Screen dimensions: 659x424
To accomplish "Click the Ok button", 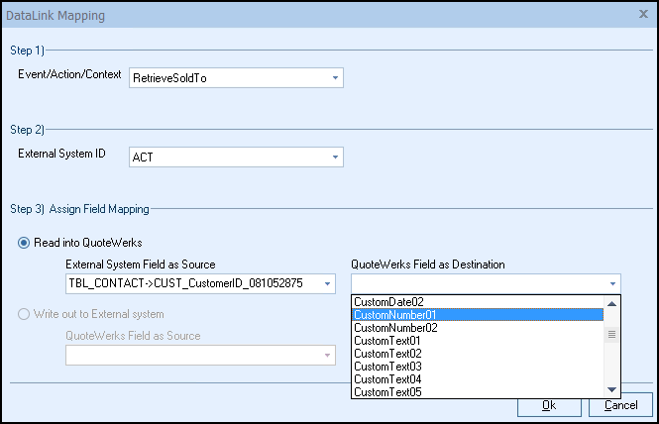I will (x=549, y=405).
